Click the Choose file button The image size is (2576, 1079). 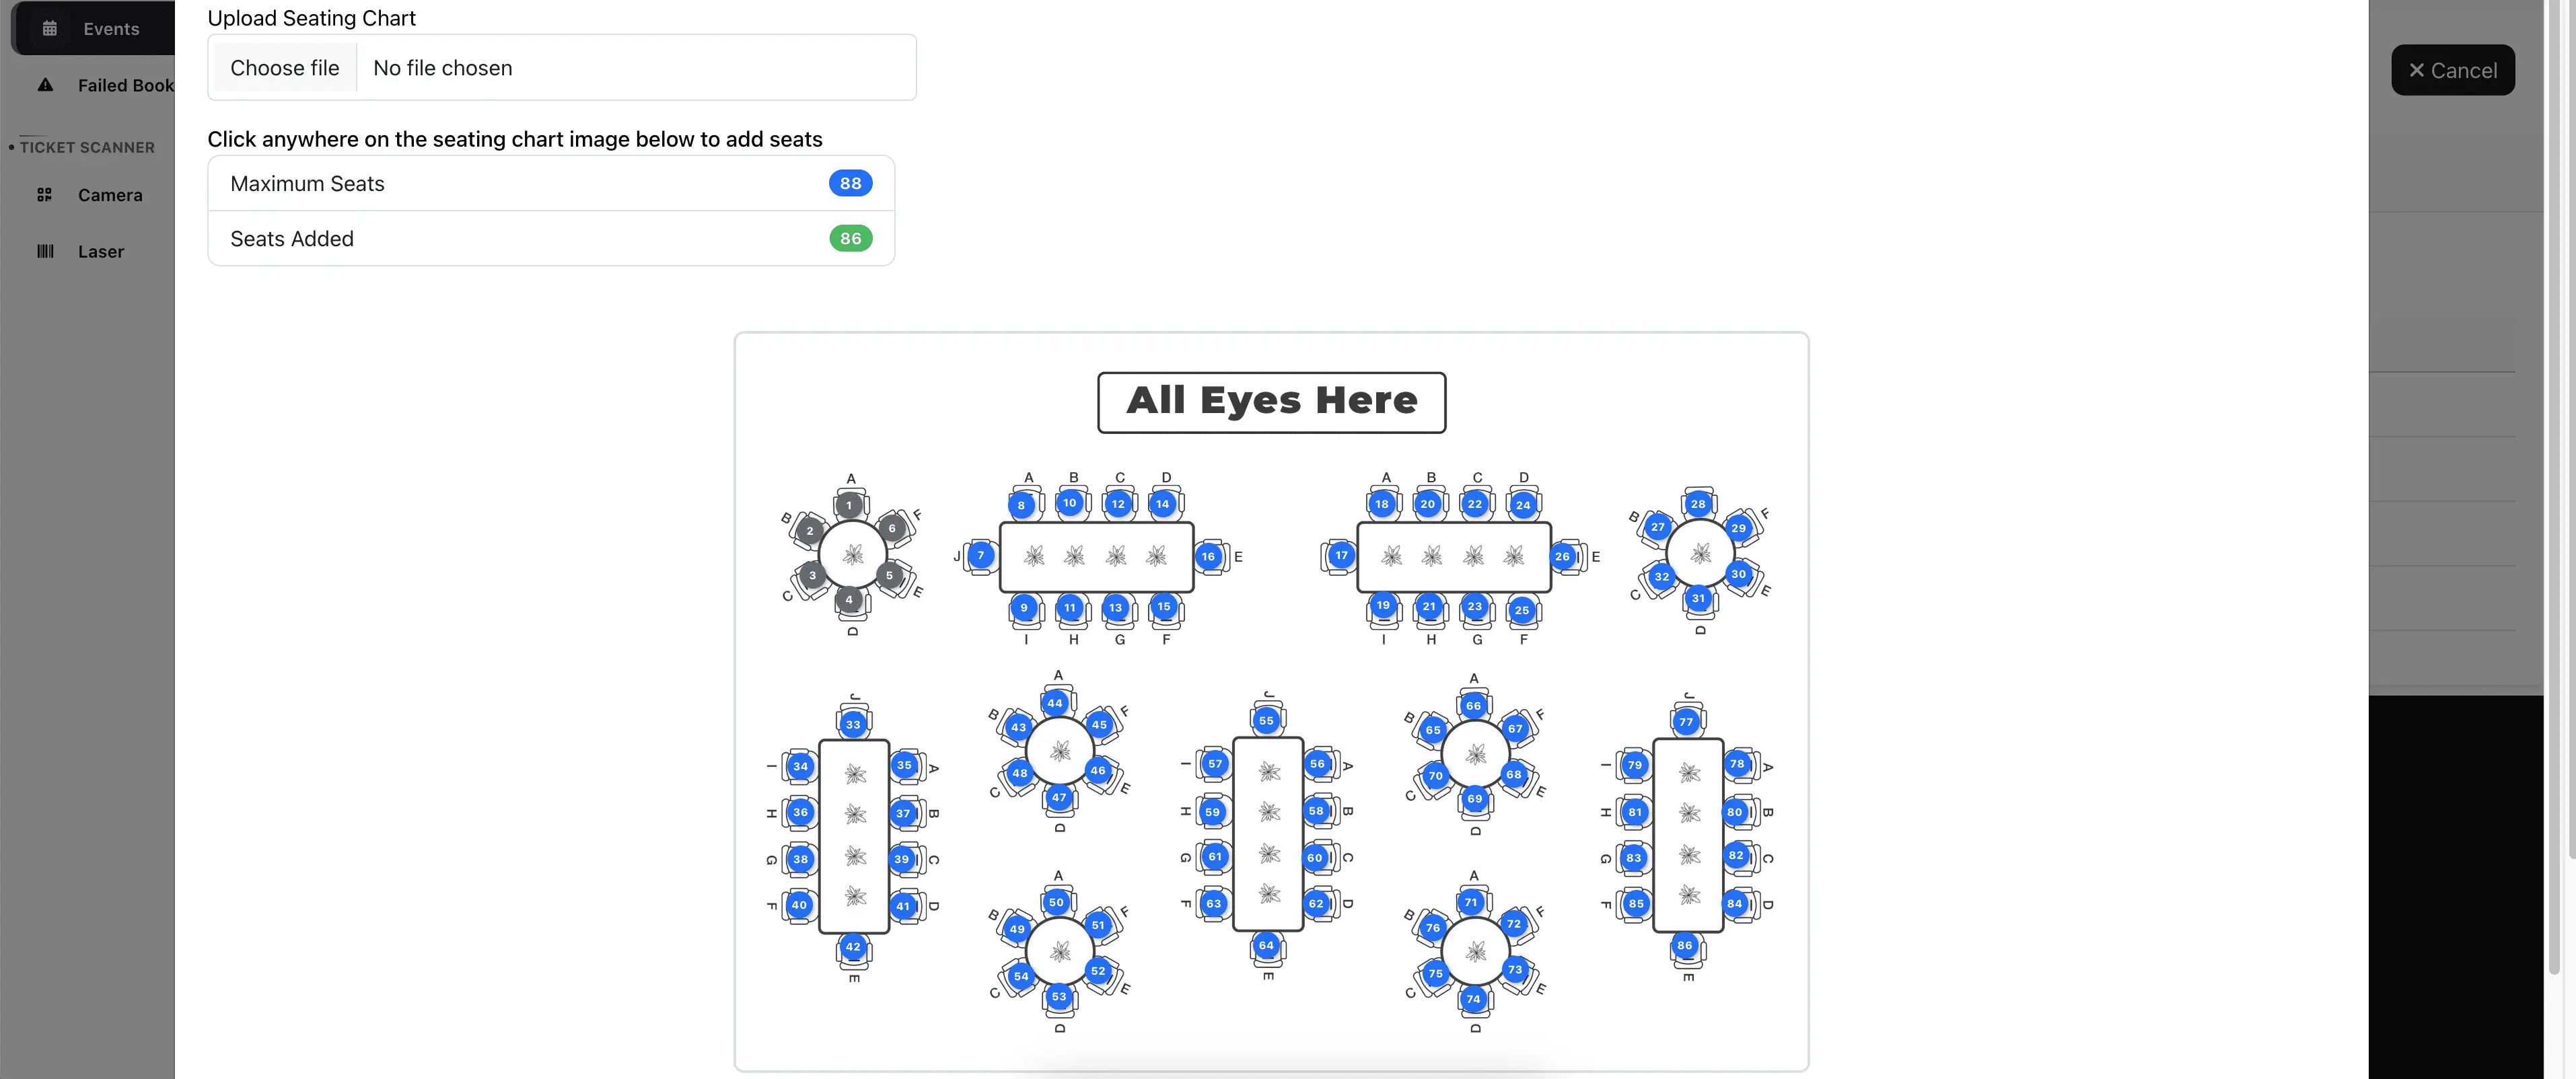[284, 68]
